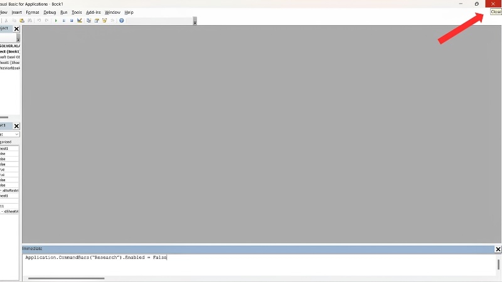Screen dimensions: 502x282
Task: Open the Window menu
Action: pyautogui.click(x=112, y=13)
